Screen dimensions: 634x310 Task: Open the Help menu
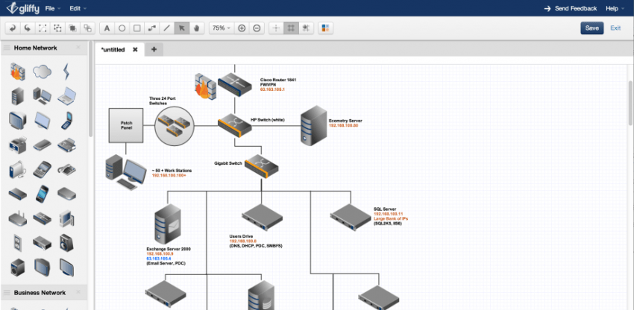click(615, 8)
